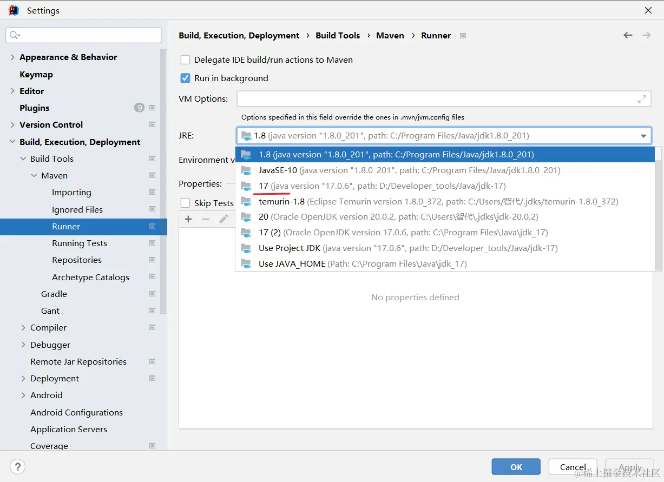This screenshot has width=664, height=482.
Task: Click the Plugins update count badge
Action: point(139,108)
